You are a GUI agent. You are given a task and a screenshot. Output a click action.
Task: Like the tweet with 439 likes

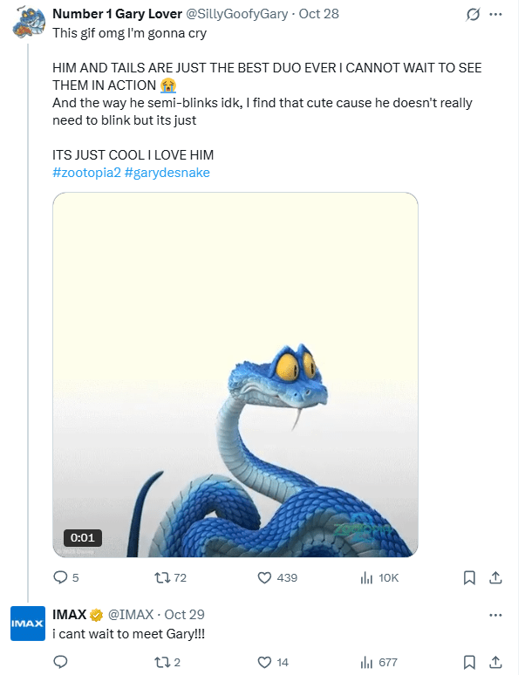266,577
